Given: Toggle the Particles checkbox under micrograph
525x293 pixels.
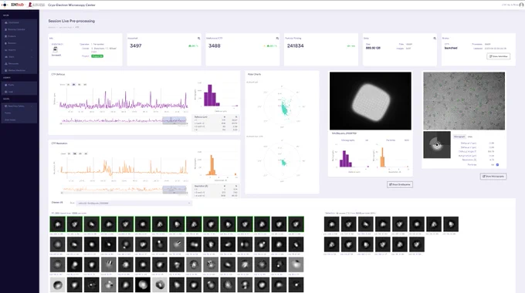Looking at the screenshot, I should (x=497, y=164).
